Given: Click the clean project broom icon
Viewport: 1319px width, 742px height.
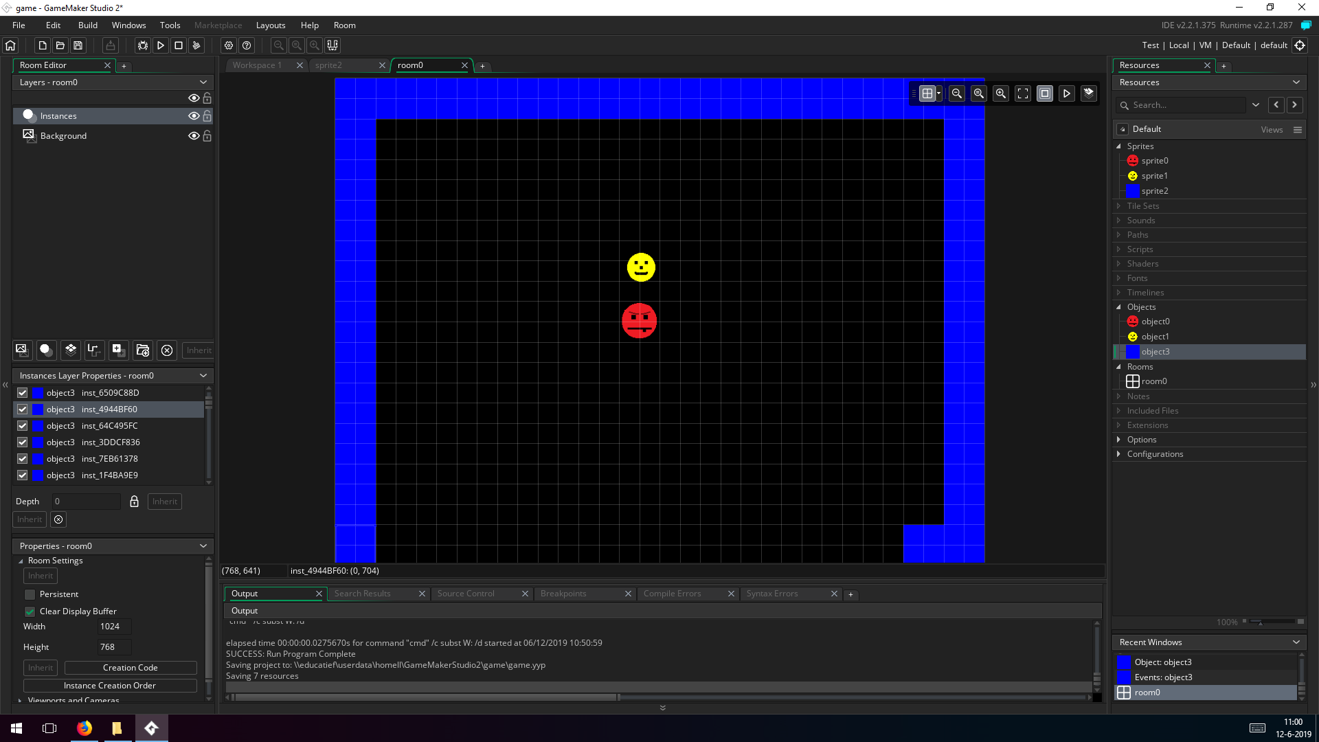Looking at the screenshot, I should pos(196,45).
